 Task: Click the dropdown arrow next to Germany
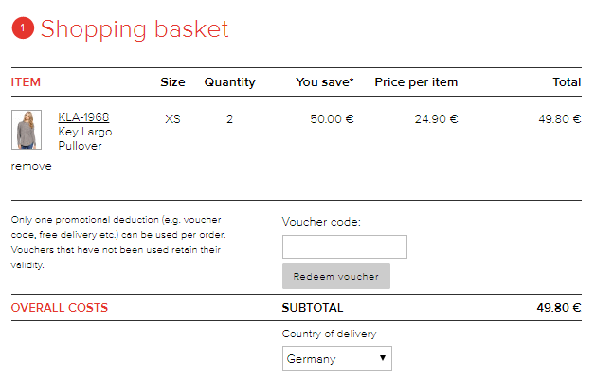383,358
